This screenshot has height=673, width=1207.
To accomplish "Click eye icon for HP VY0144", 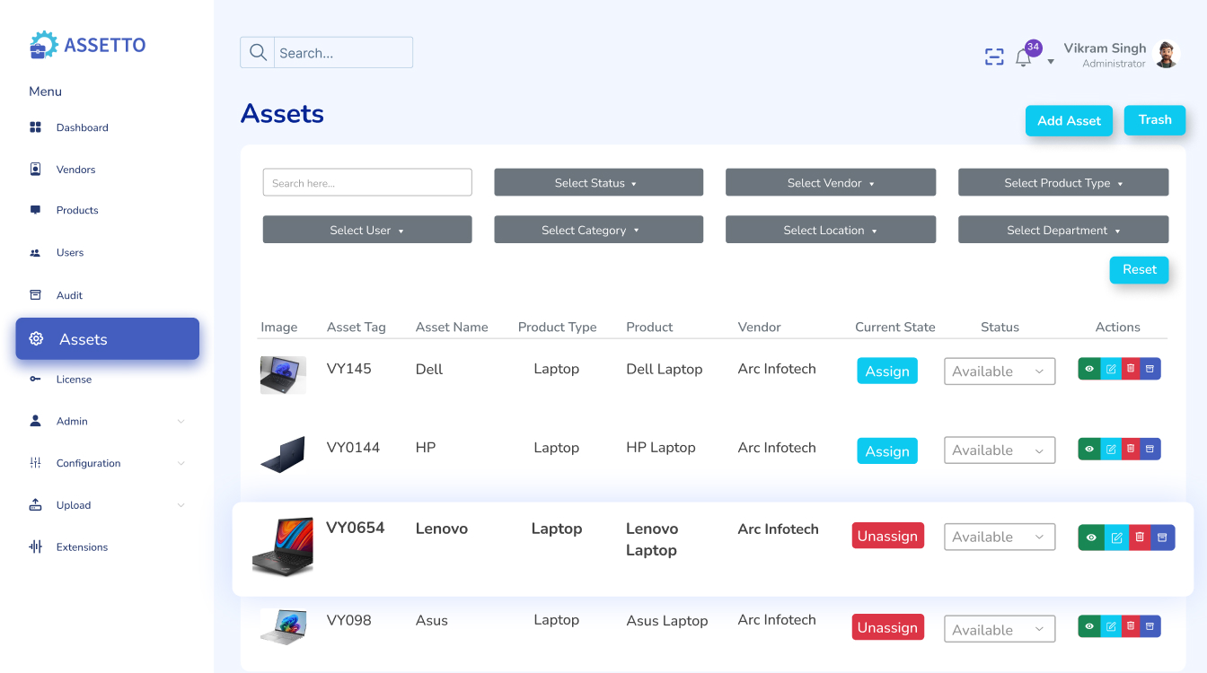I will (x=1089, y=449).
